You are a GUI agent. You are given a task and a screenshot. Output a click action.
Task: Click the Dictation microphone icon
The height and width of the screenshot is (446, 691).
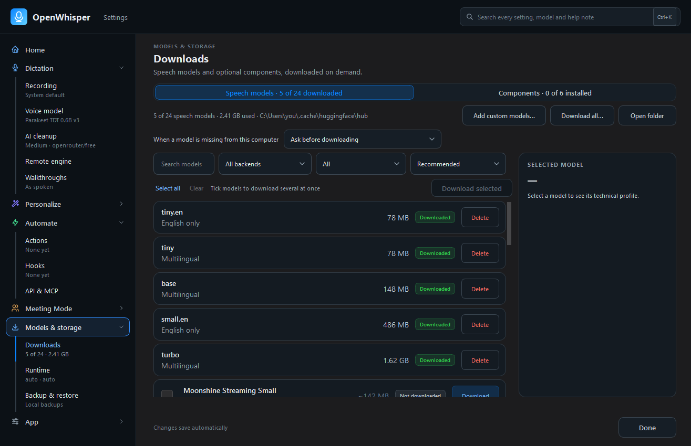(16, 68)
